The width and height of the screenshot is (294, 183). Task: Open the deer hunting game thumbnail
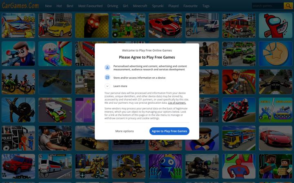[209, 82]
